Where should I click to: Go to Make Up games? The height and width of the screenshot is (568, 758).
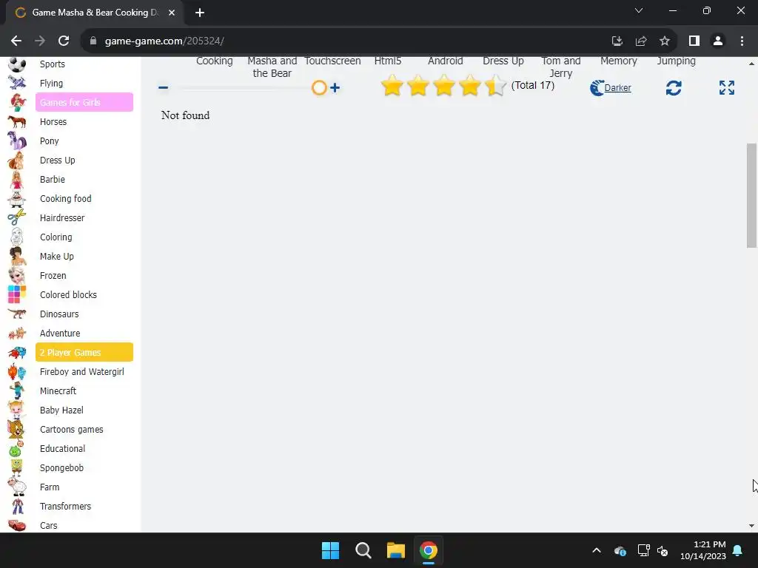click(56, 257)
